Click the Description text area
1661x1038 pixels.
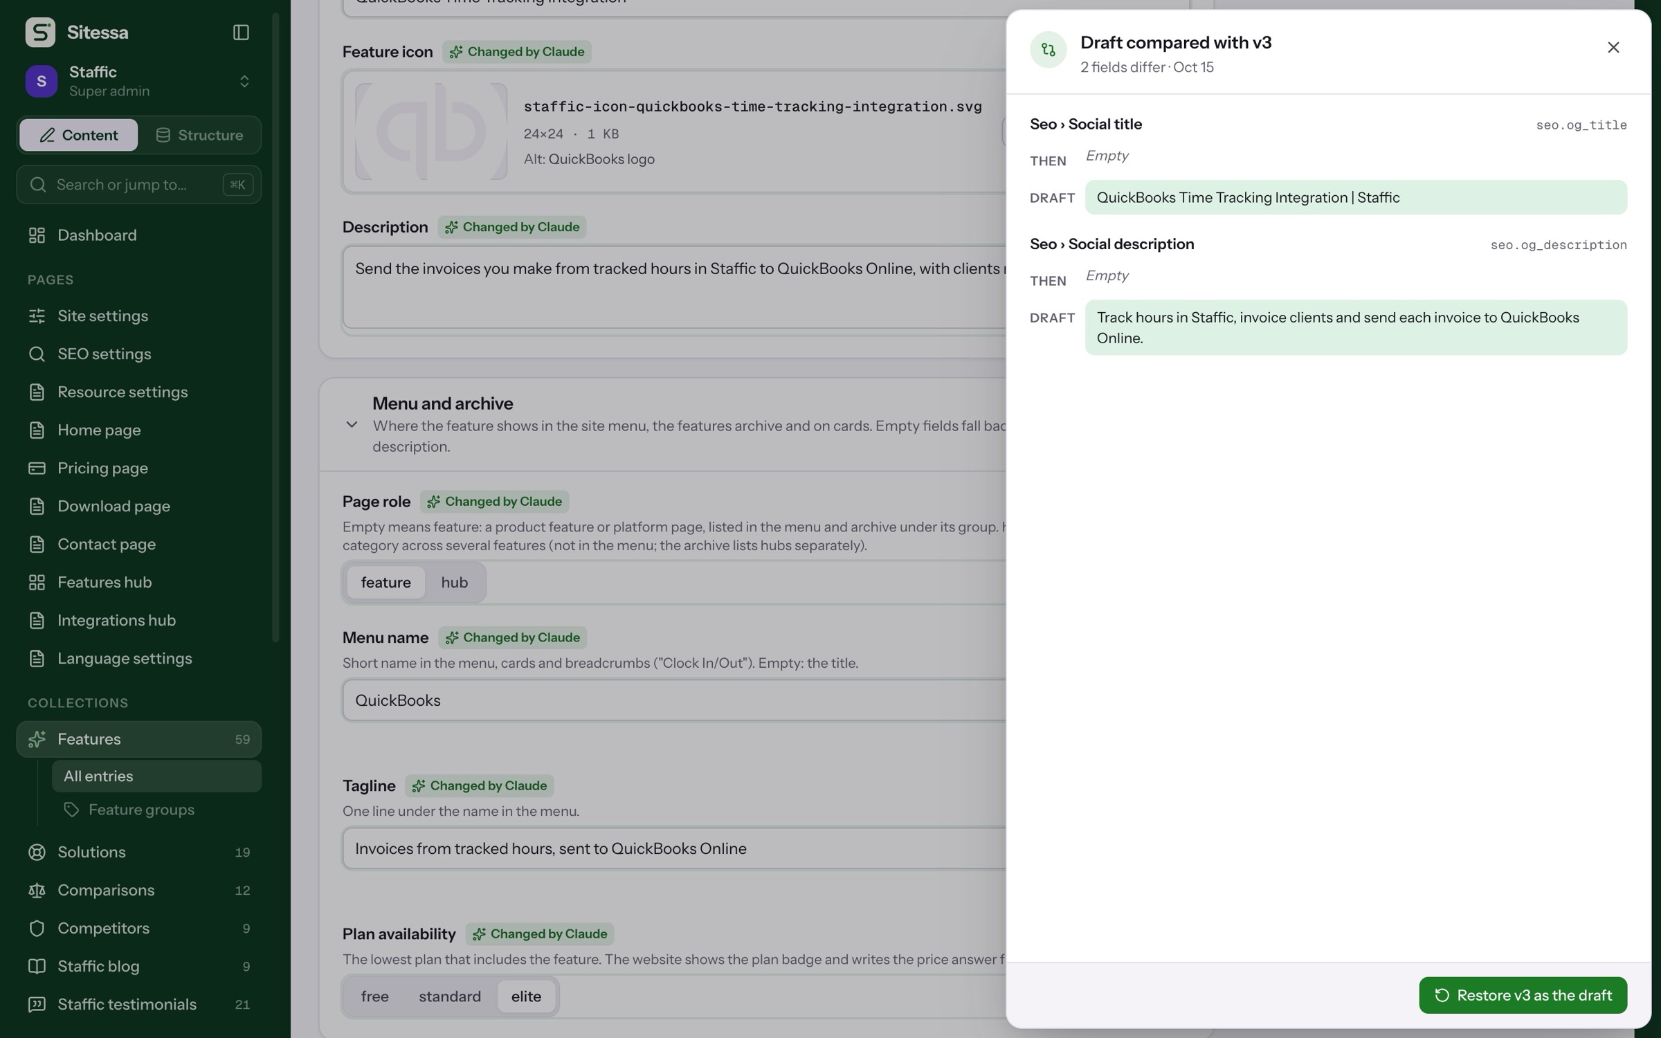[x=675, y=287]
